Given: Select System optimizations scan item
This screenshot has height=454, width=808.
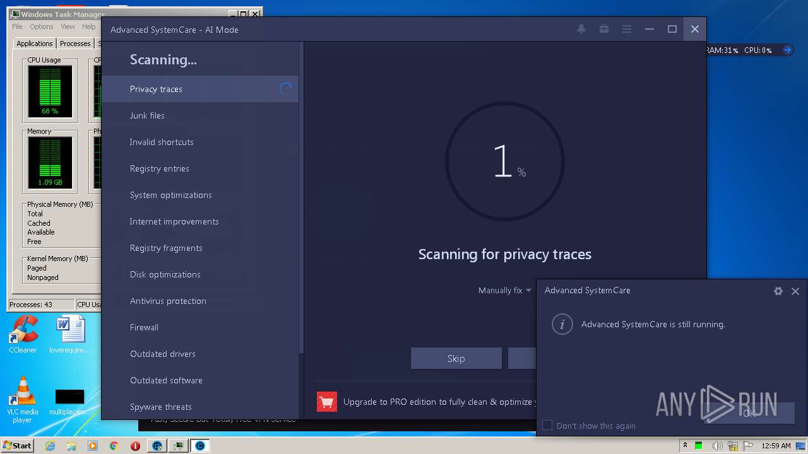Looking at the screenshot, I should pyautogui.click(x=199, y=195).
